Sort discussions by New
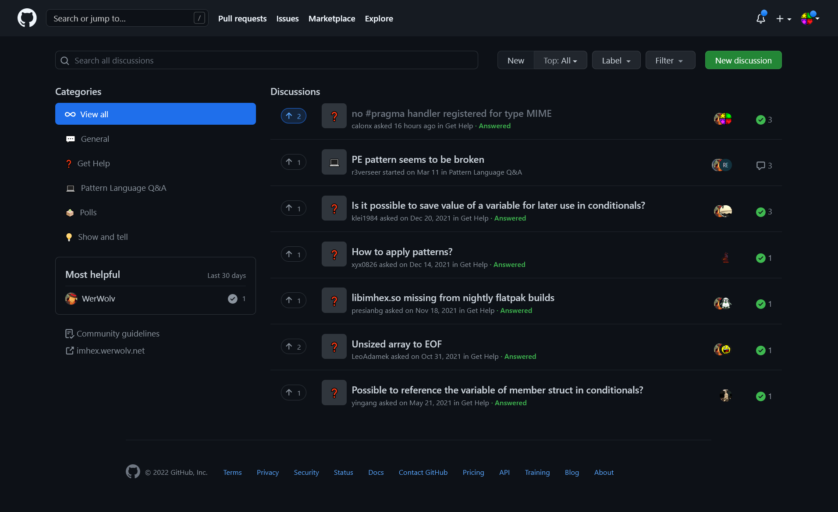838x512 pixels. (x=516, y=60)
